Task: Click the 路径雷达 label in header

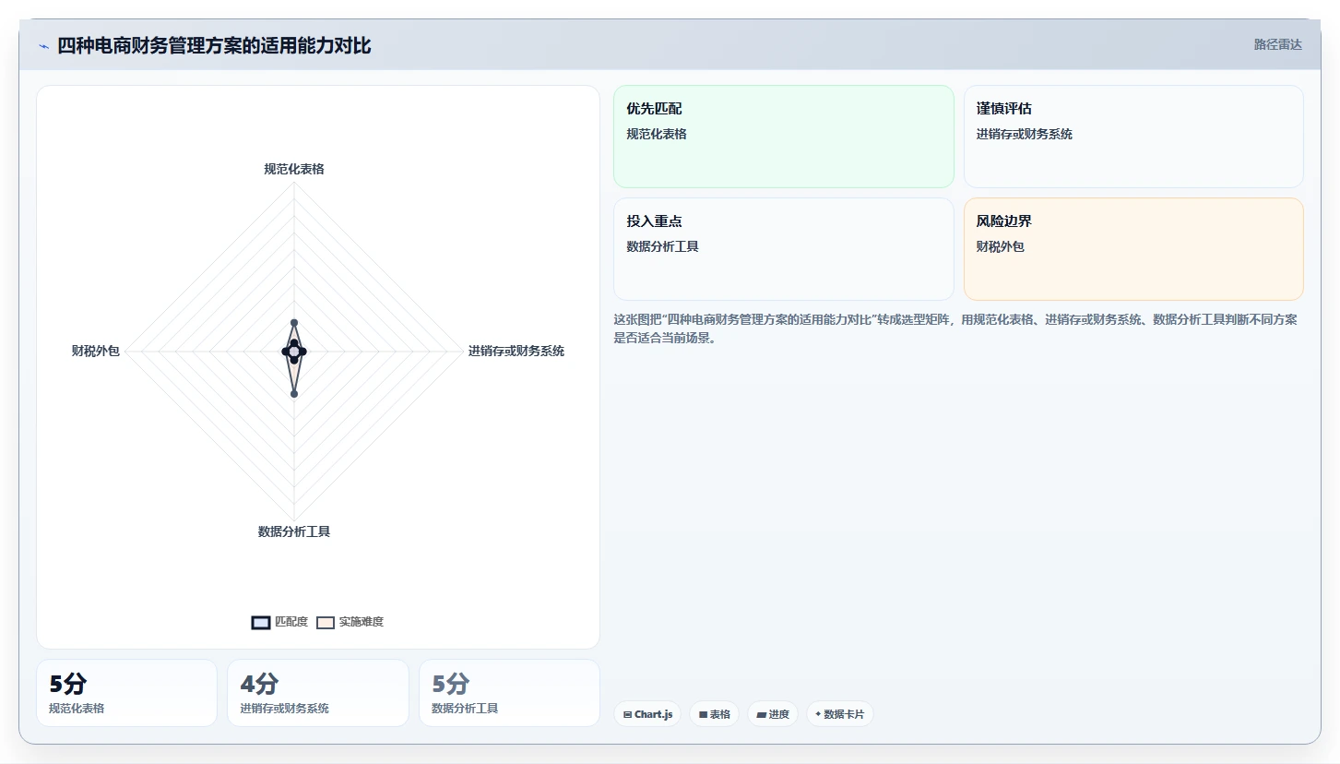Action: 1277,44
